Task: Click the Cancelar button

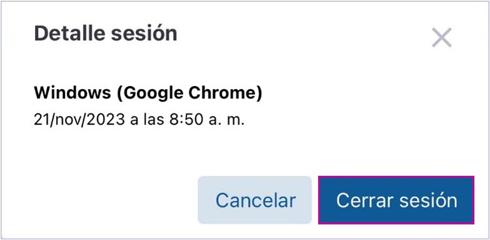Action: pyautogui.click(x=255, y=199)
